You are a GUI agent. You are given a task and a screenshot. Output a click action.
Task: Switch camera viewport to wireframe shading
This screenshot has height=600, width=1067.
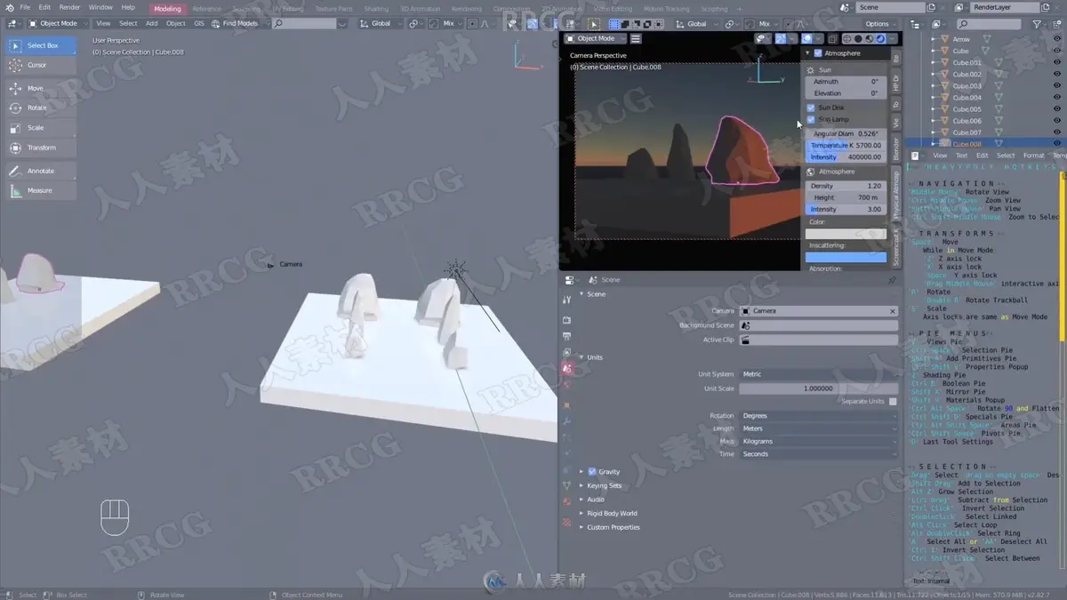tap(846, 38)
